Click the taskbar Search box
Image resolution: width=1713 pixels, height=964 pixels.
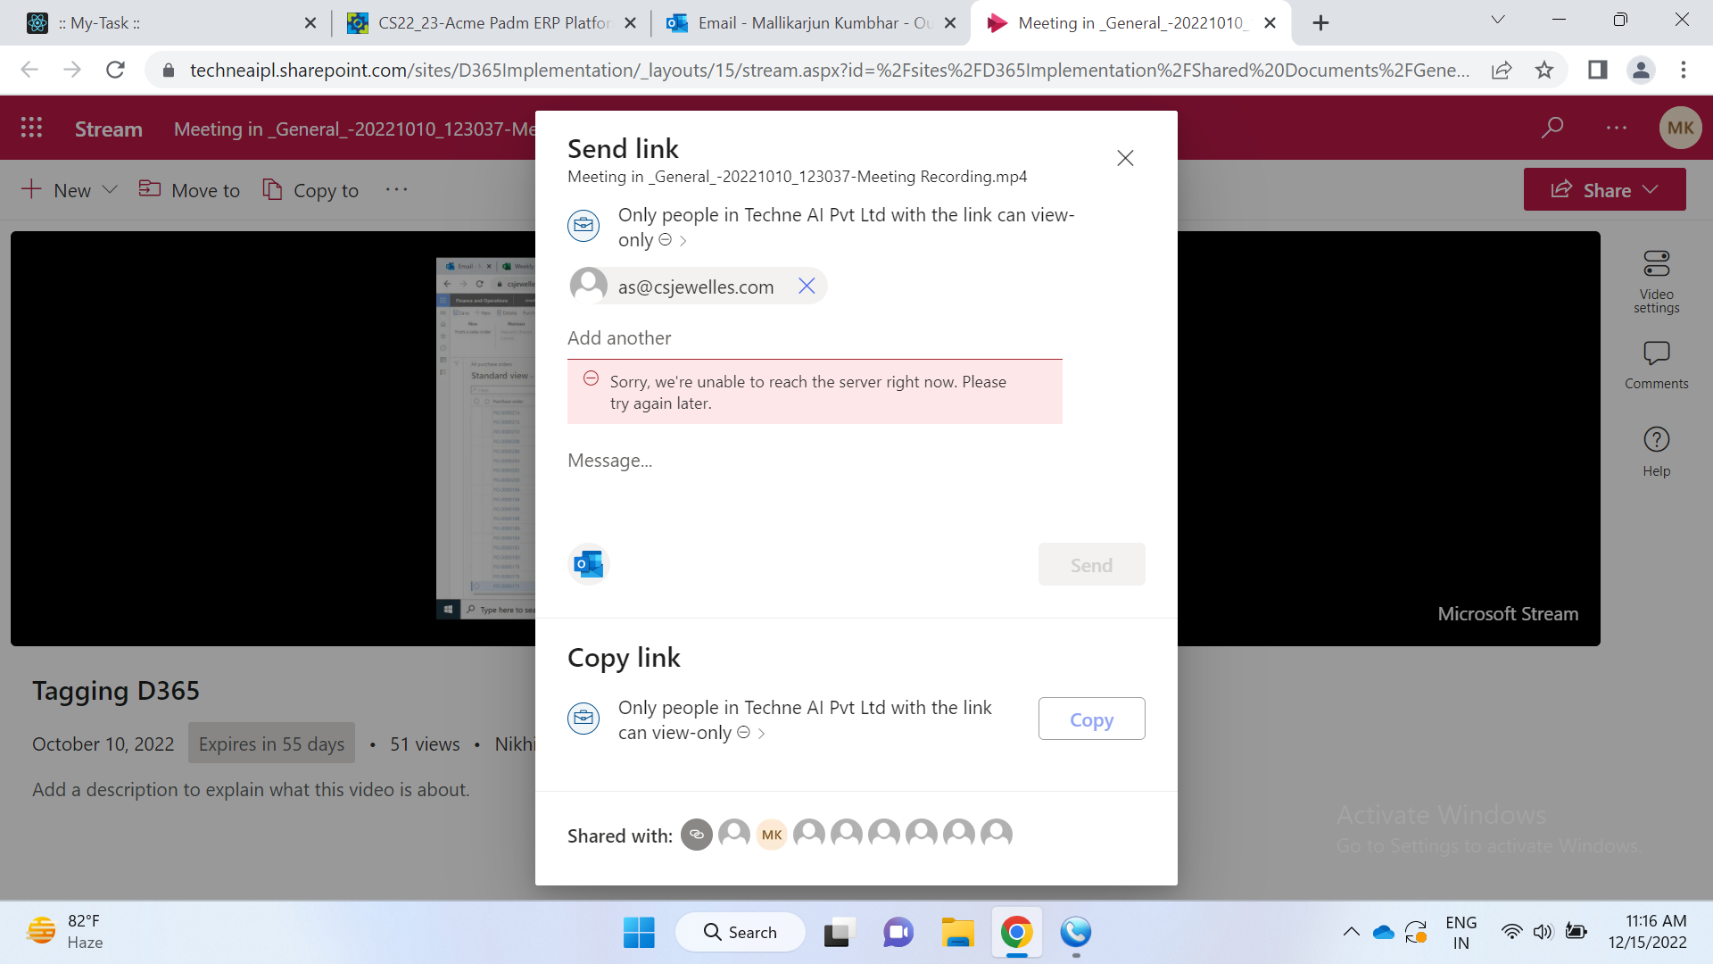tap(741, 933)
